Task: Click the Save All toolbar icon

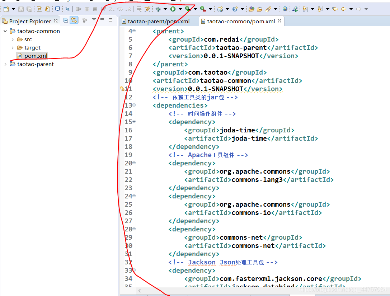Action: click(29, 9)
